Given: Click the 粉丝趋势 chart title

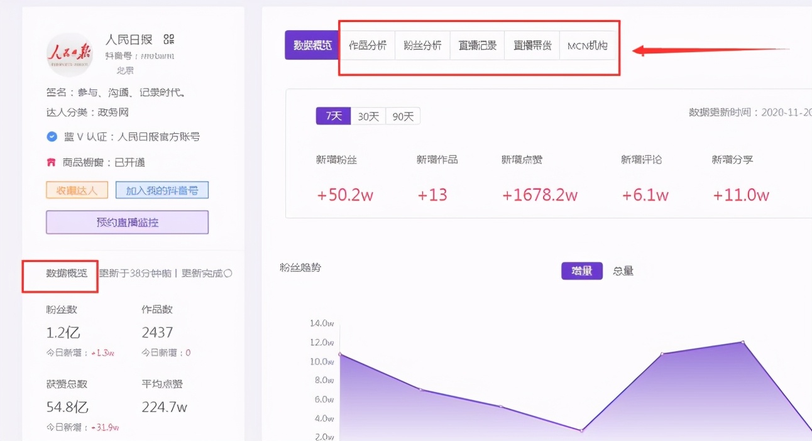Looking at the screenshot, I should [300, 268].
